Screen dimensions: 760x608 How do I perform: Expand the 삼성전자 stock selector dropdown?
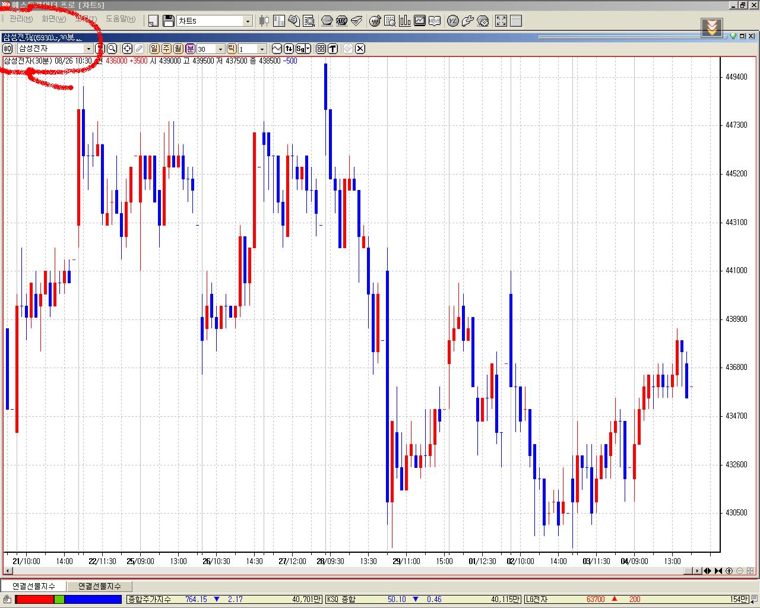pos(88,49)
